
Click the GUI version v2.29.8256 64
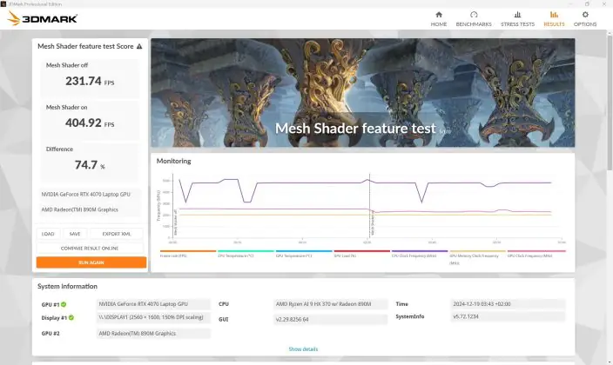[330, 319]
